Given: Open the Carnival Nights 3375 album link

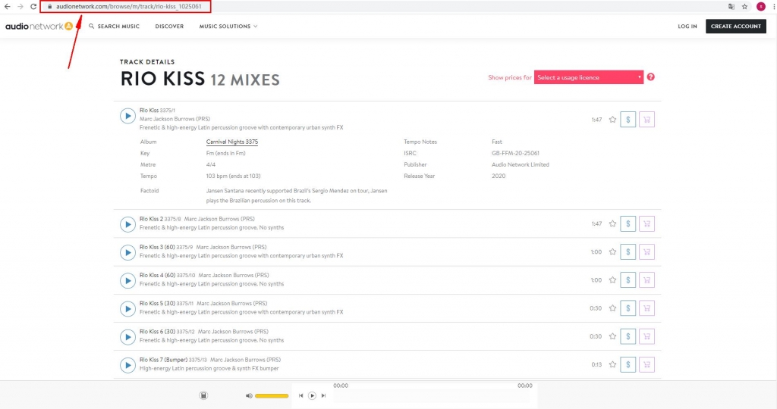Looking at the screenshot, I should click(232, 142).
